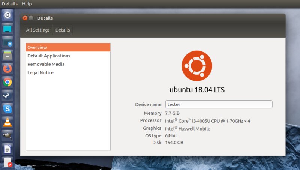Open the Files manager launcher icon

coord(7,56)
